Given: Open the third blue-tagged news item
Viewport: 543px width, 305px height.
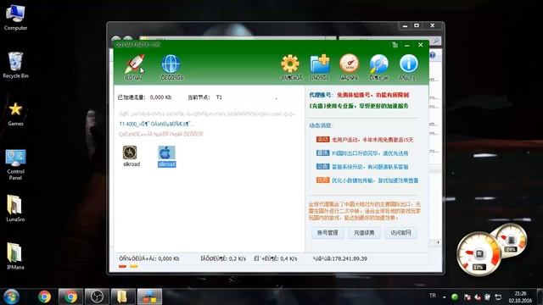Looking at the screenshot, I should pyautogui.click(x=362, y=167).
